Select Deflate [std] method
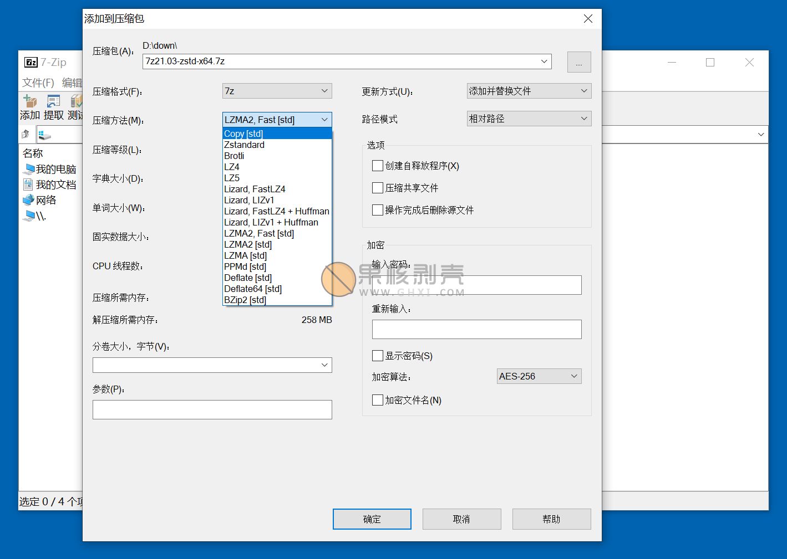 pyautogui.click(x=277, y=278)
